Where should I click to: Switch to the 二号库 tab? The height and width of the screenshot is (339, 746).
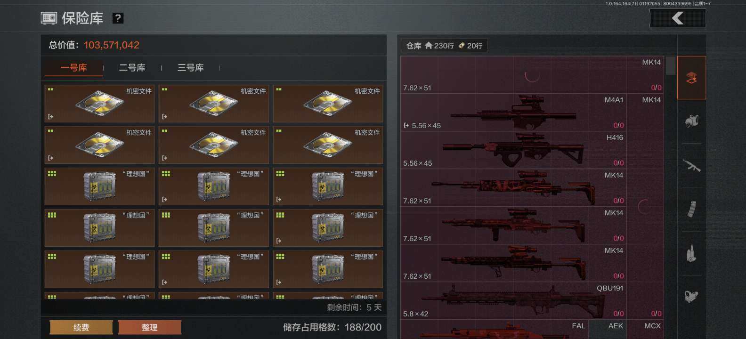tap(132, 68)
